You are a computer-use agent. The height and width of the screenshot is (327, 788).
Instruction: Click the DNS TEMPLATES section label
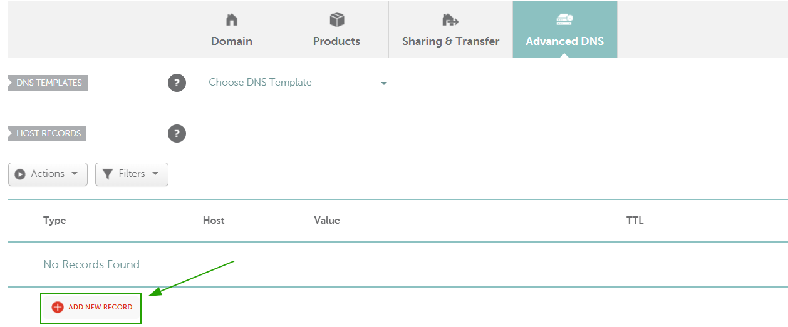[x=48, y=83]
